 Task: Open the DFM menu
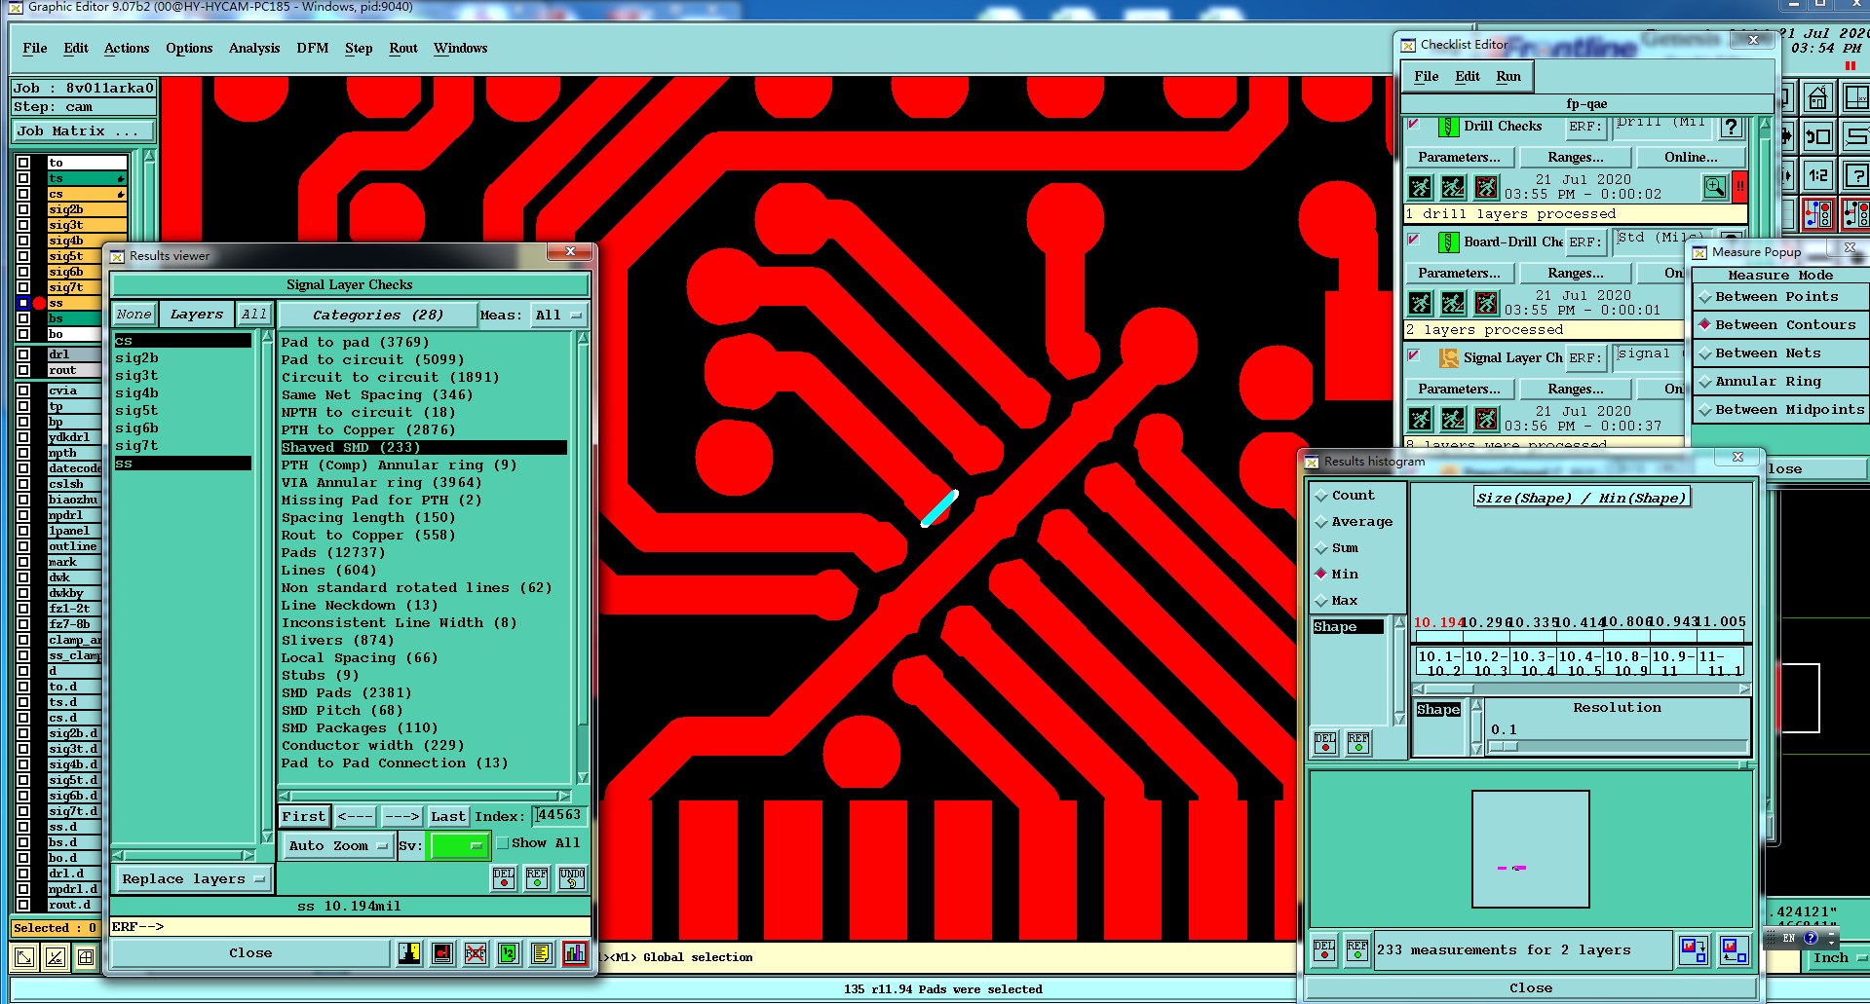tap(313, 49)
